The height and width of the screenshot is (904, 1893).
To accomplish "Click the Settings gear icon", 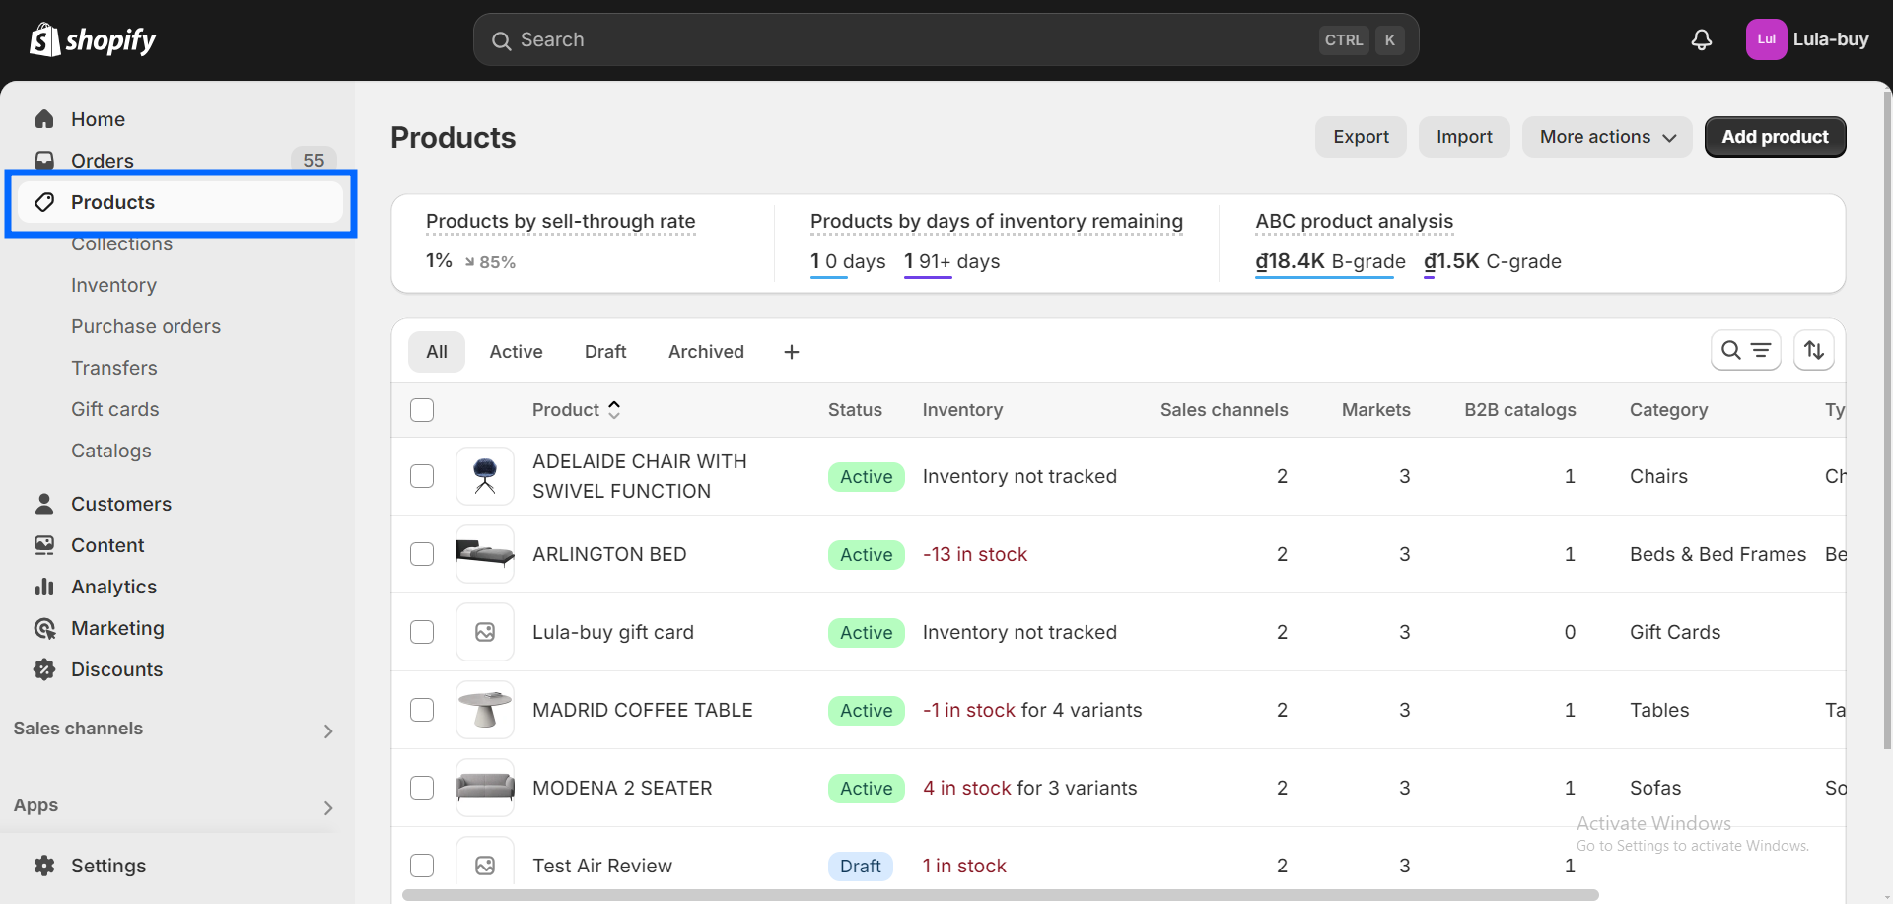I will (x=44, y=866).
